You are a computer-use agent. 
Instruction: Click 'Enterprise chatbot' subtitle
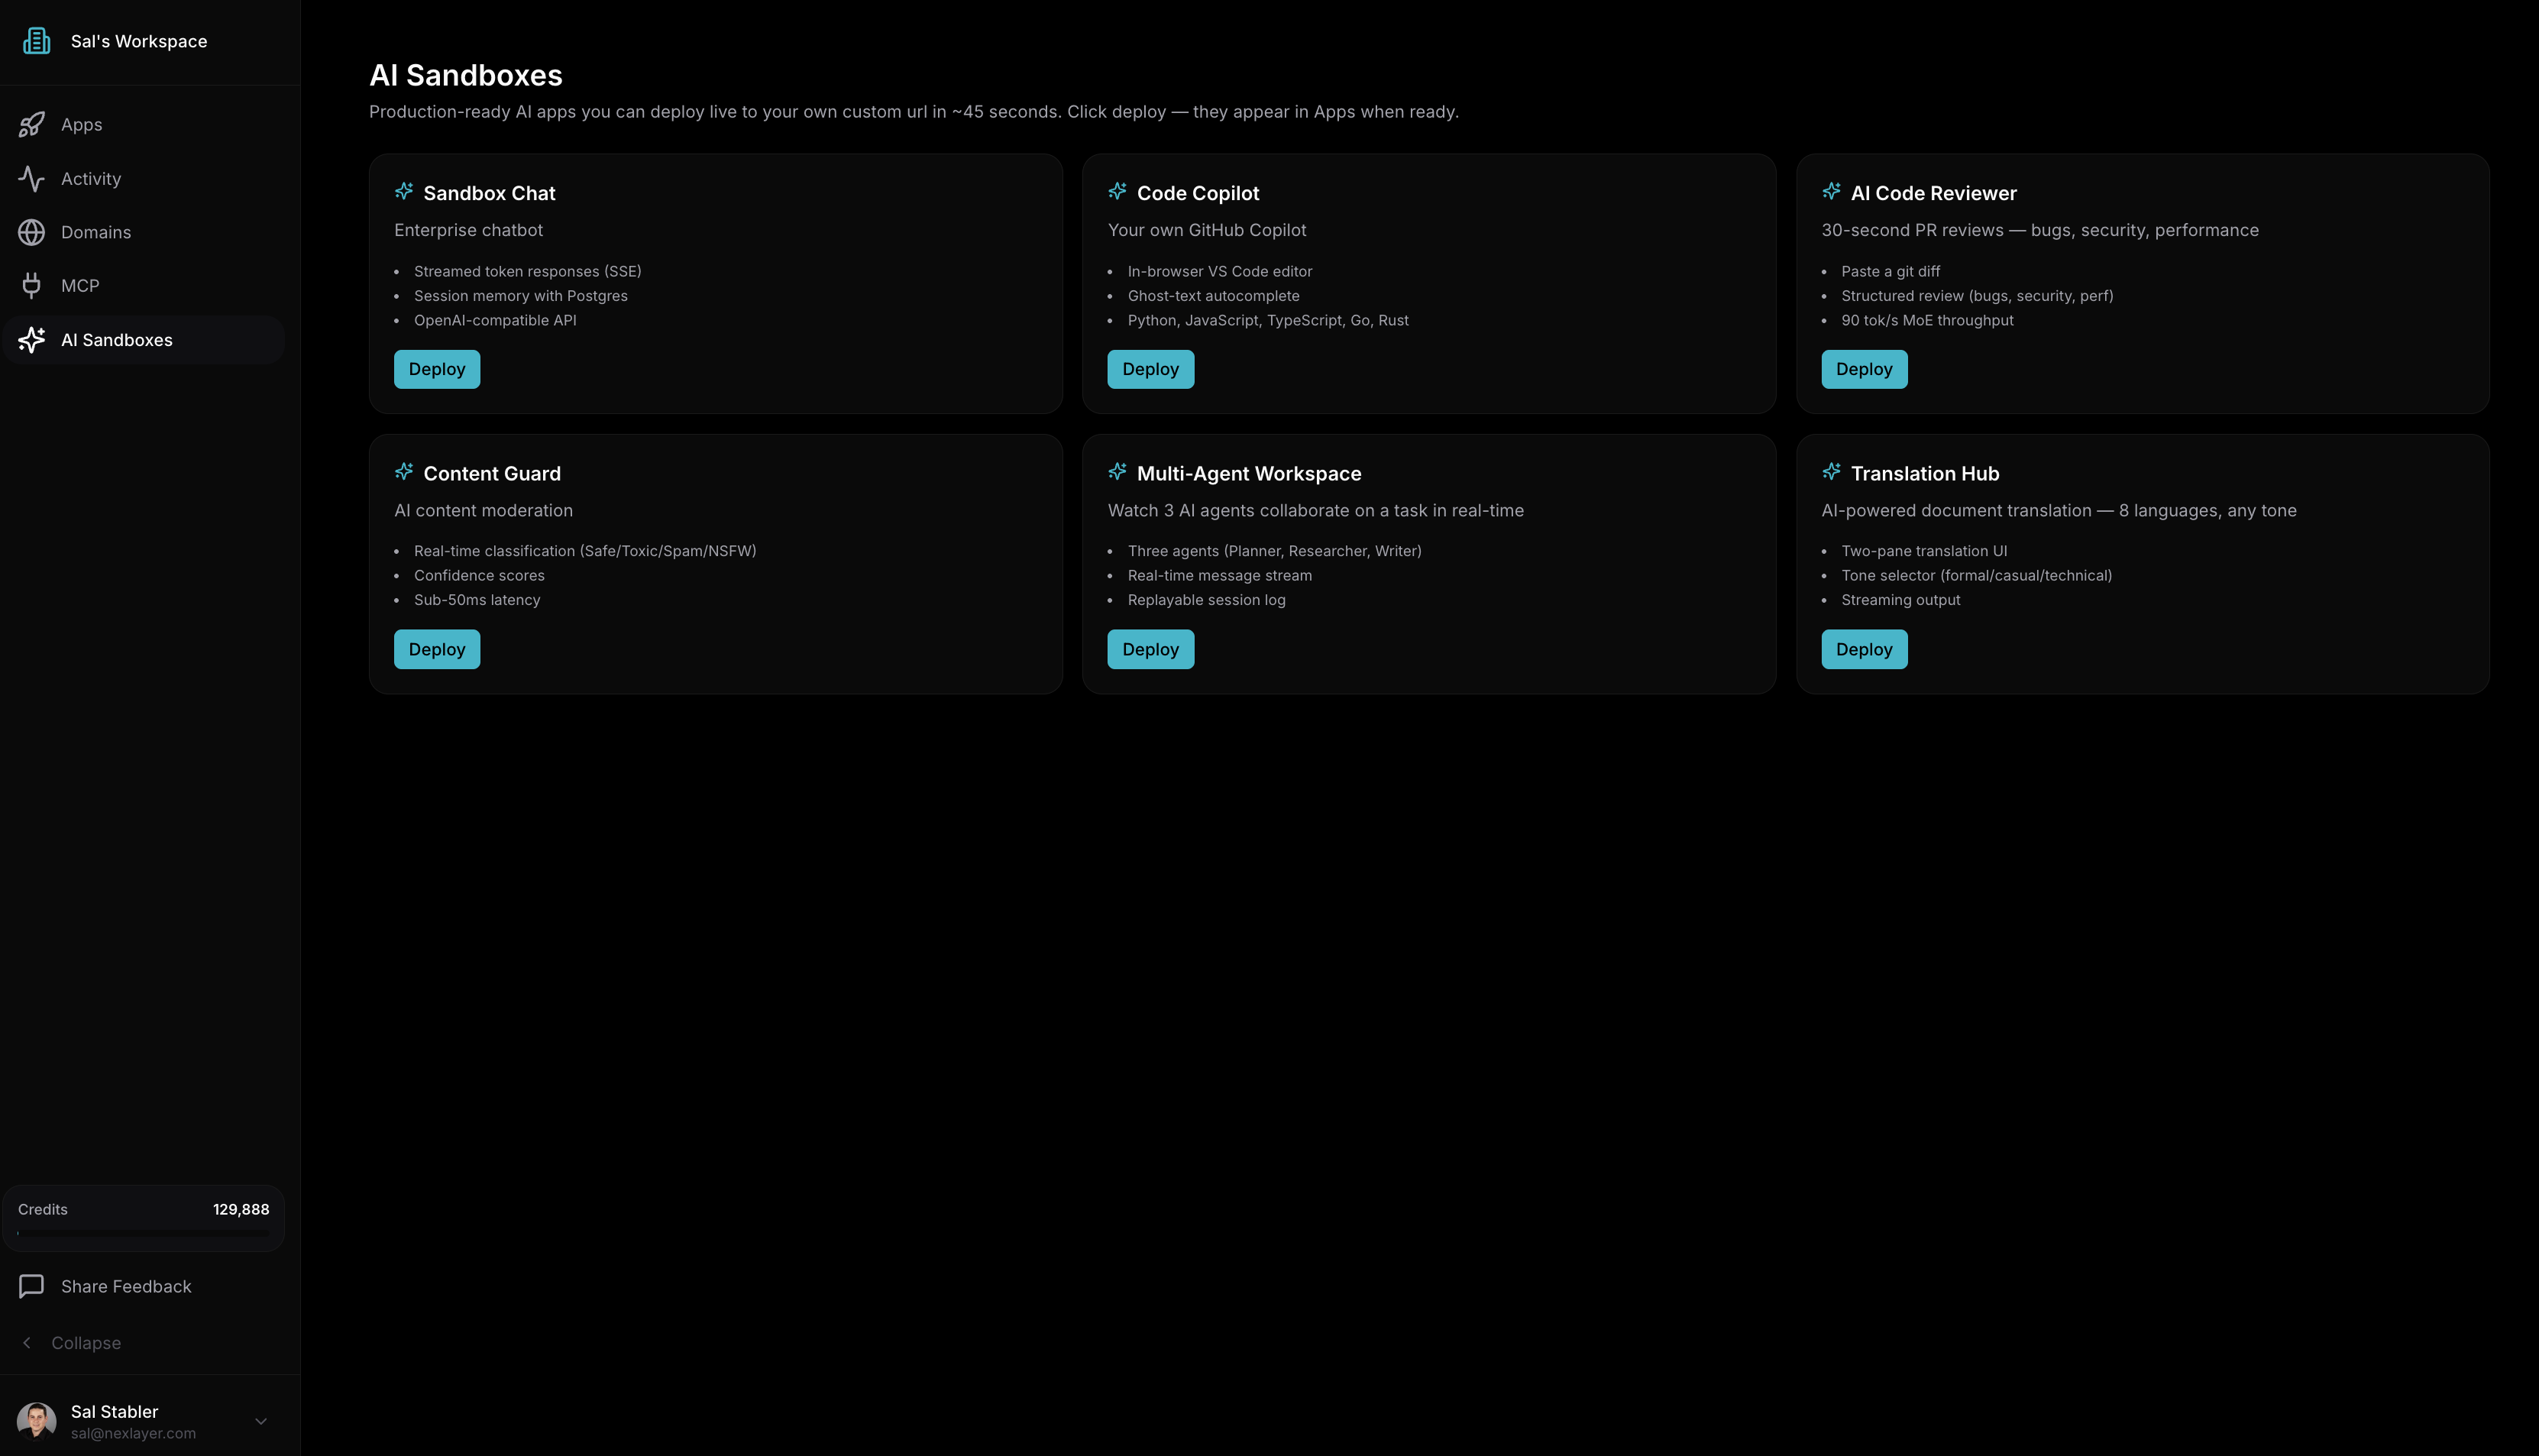pyautogui.click(x=467, y=230)
